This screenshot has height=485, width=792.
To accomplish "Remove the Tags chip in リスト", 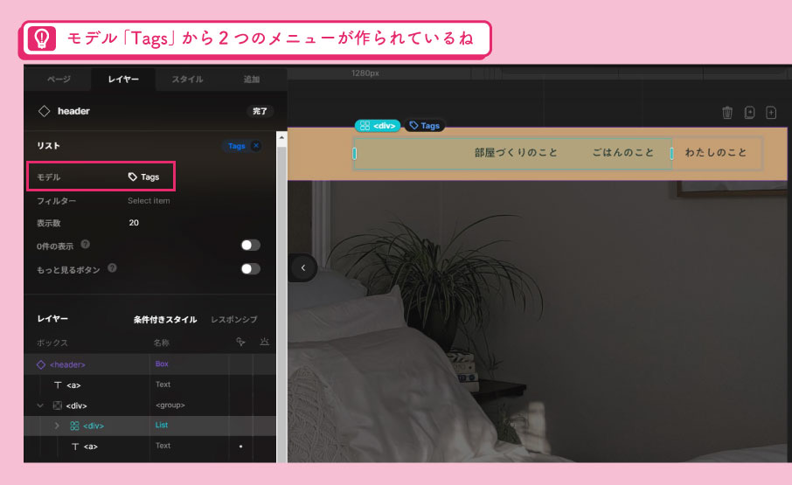I will point(256,146).
